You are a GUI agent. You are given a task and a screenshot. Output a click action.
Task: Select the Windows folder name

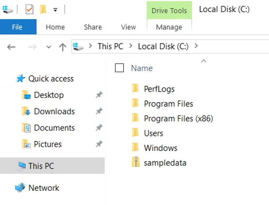[x=160, y=148]
